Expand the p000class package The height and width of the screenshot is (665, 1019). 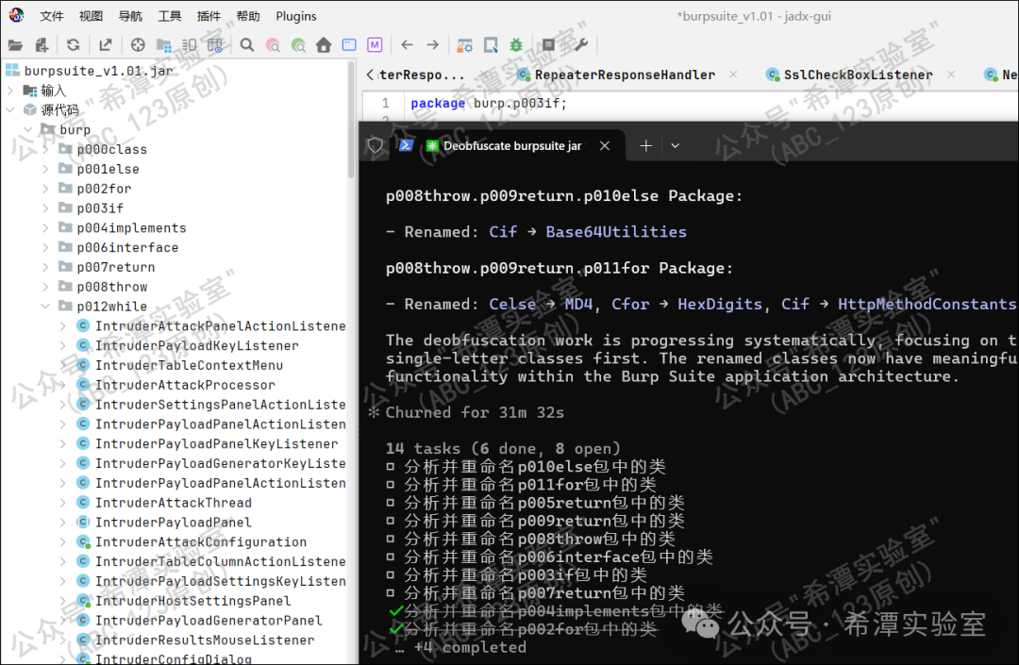(45, 149)
